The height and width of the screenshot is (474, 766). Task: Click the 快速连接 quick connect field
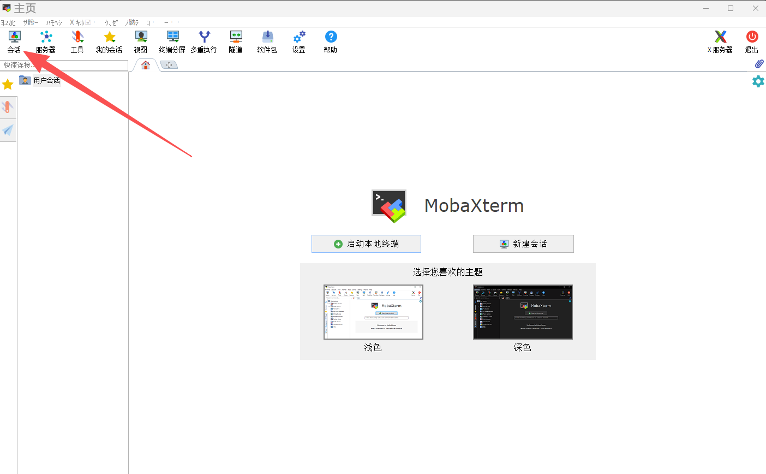click(64, 65)
